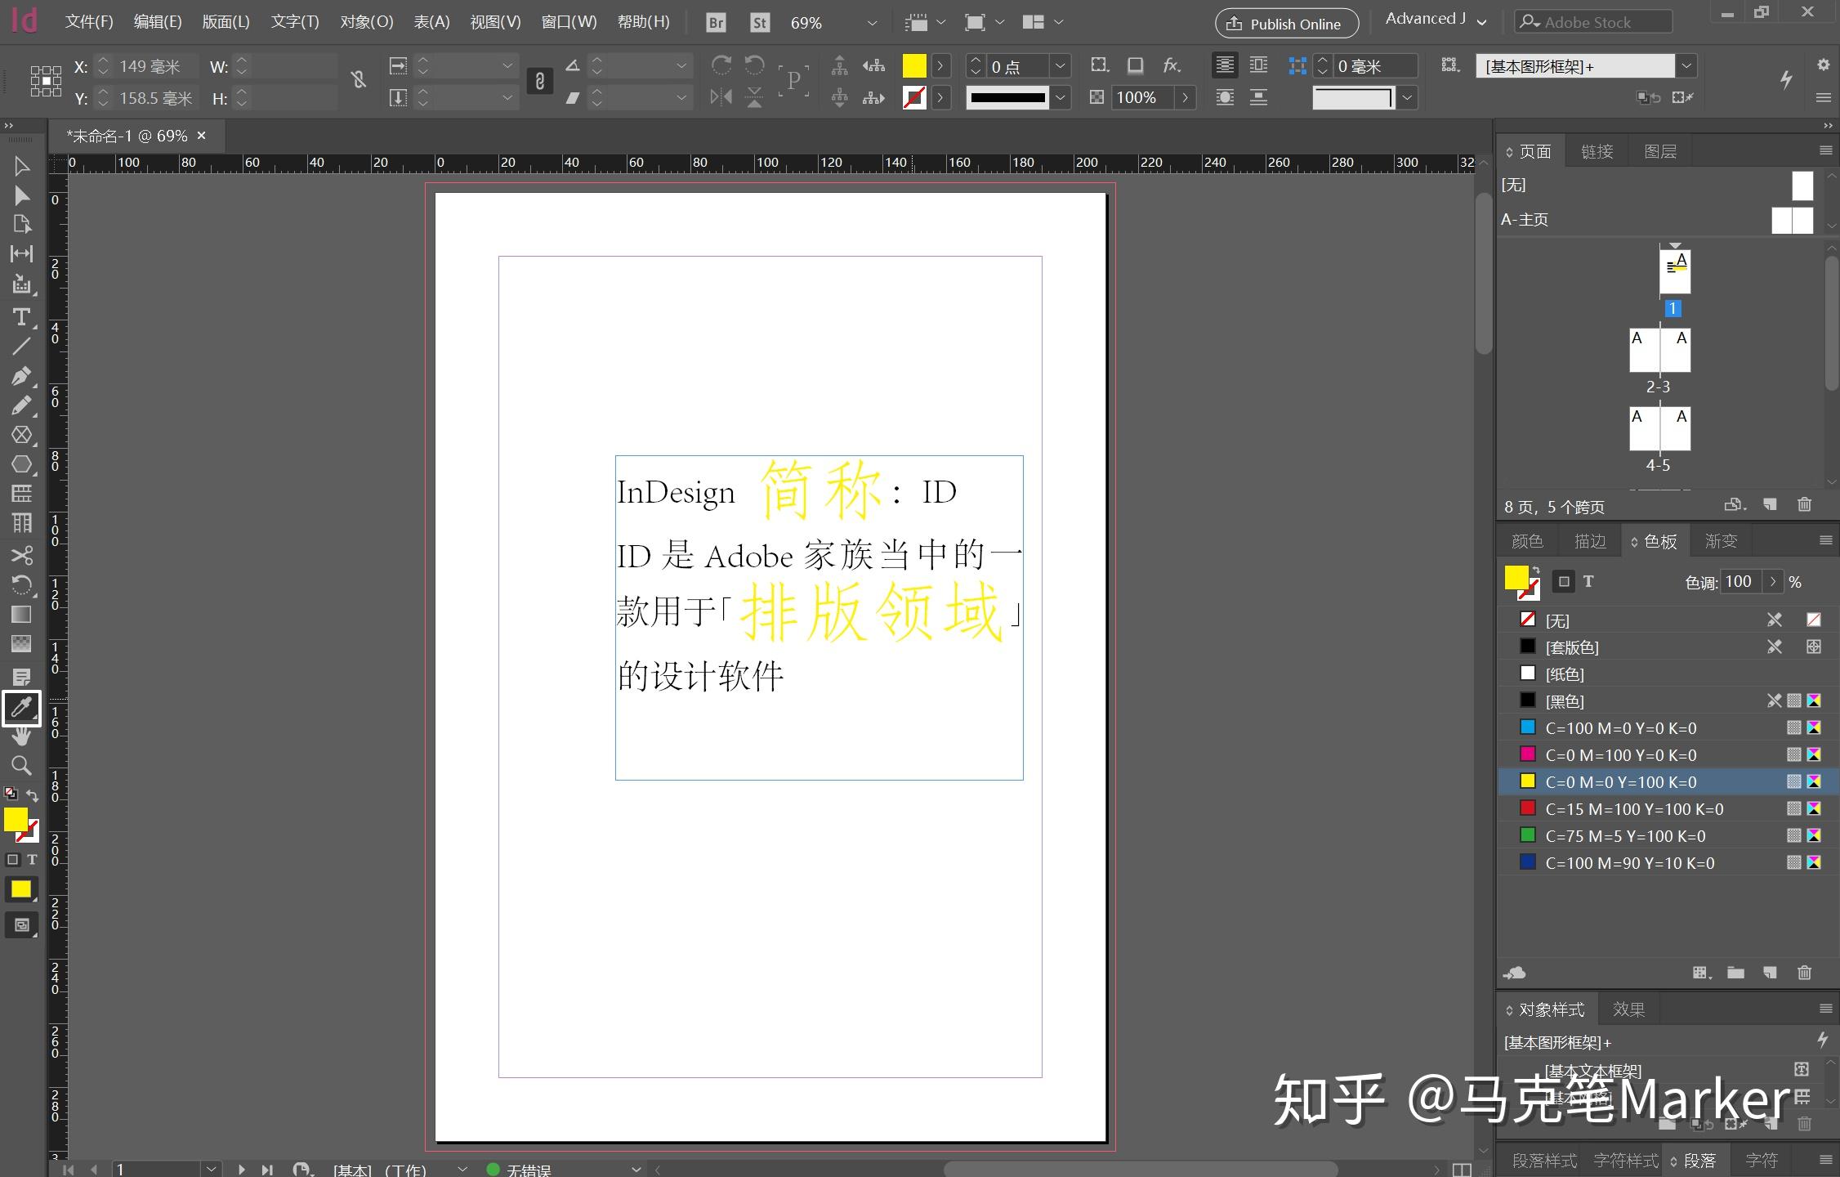
Task: Open the 69% zoom level dropdown
Action: (x=872, y=22)
